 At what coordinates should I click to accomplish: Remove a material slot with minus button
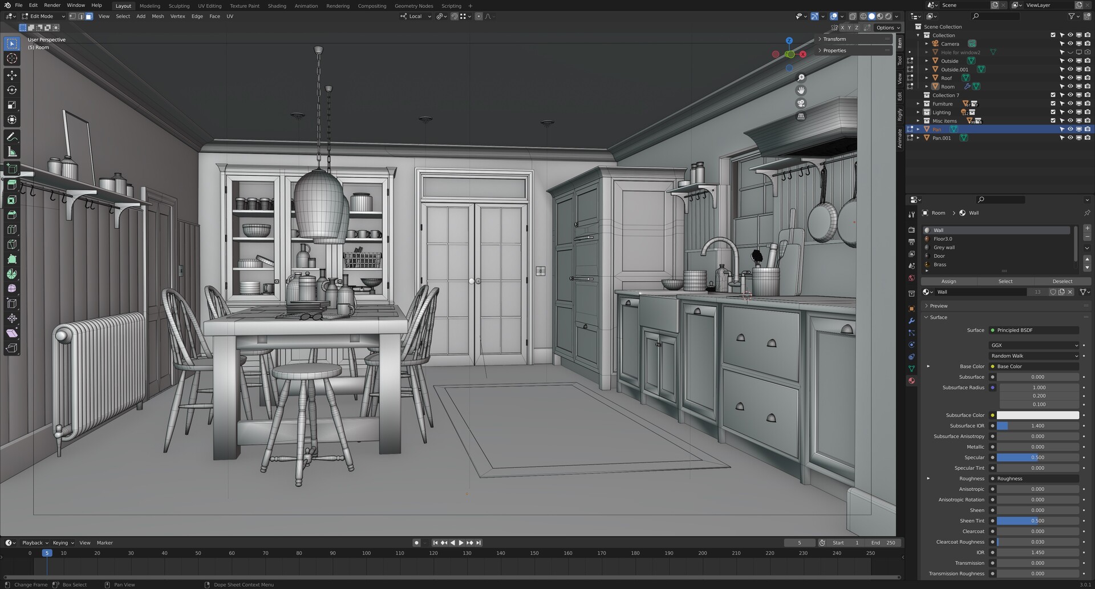1087,236
